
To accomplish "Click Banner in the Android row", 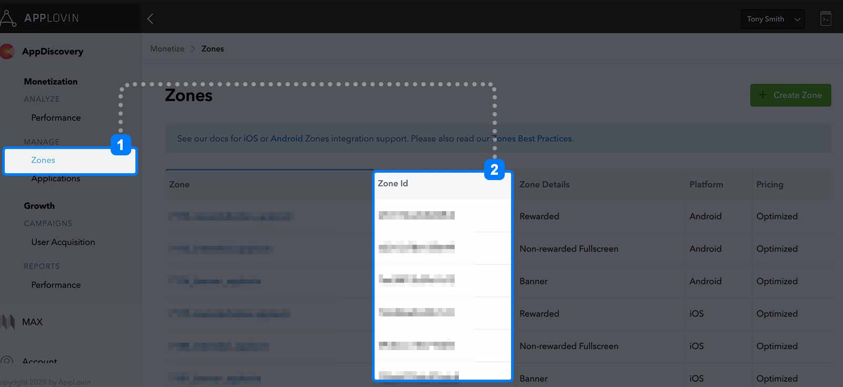I will click(x=534, y=281).
